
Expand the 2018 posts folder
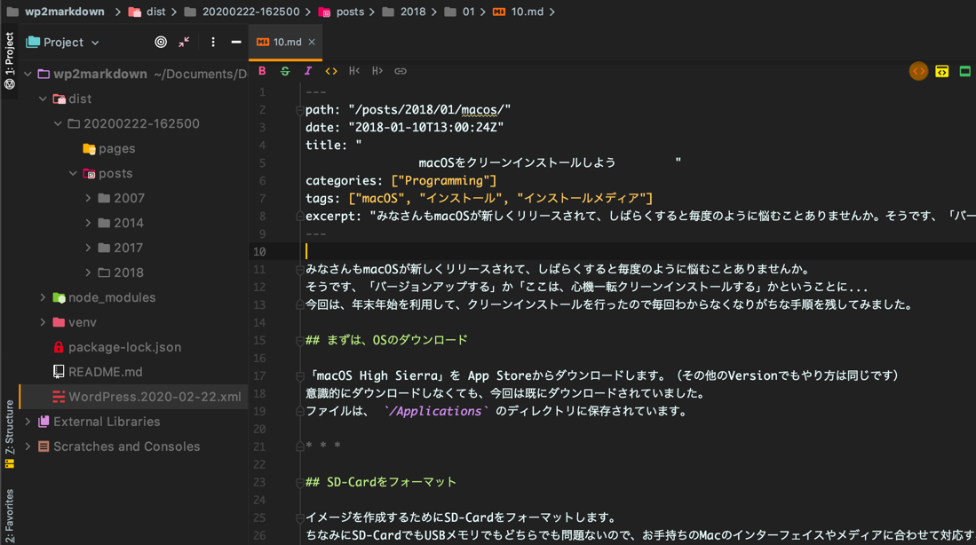pyautogui.click(x=88, y=272)
